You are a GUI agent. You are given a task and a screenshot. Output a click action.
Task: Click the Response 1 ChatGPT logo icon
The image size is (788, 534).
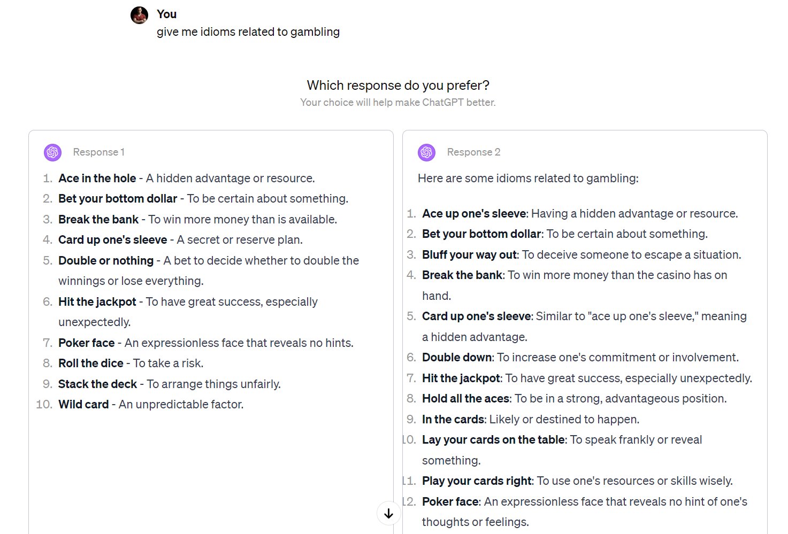point(52,152)
